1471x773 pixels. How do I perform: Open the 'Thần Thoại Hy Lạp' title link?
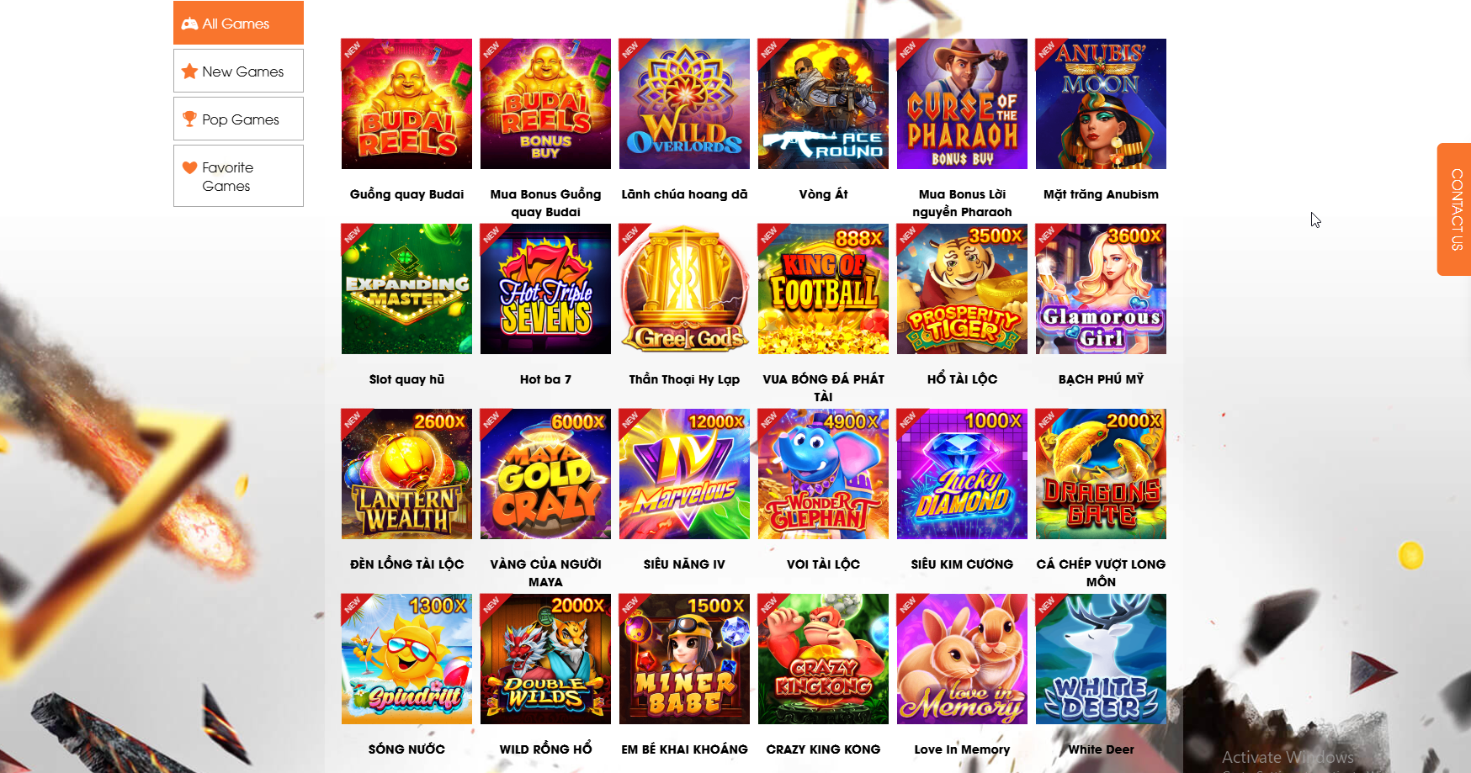(x=684, y=379)
